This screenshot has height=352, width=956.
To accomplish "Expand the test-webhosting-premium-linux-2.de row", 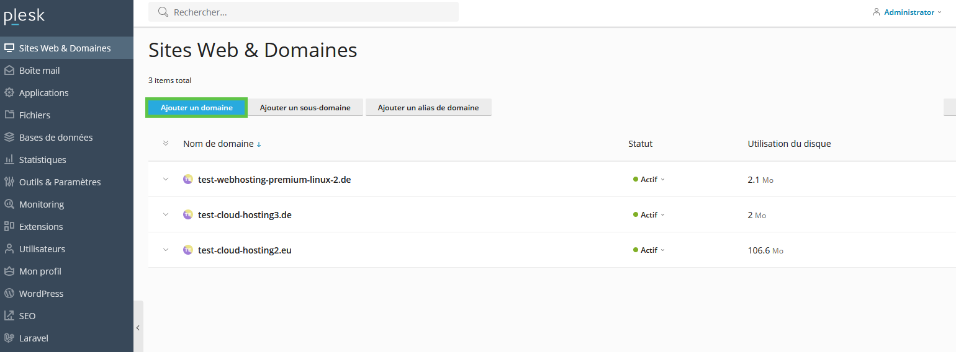I will pos(166,179).
